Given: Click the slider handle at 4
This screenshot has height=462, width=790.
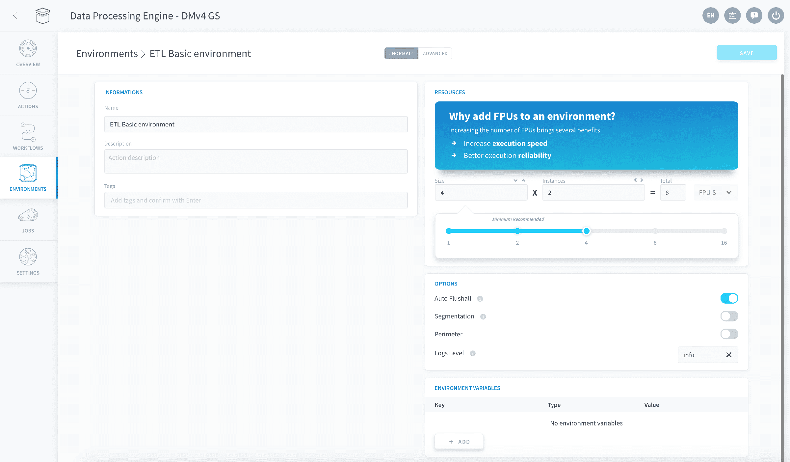Looking at the screenshot, I should pyautogui.click(x=586, y=231).
